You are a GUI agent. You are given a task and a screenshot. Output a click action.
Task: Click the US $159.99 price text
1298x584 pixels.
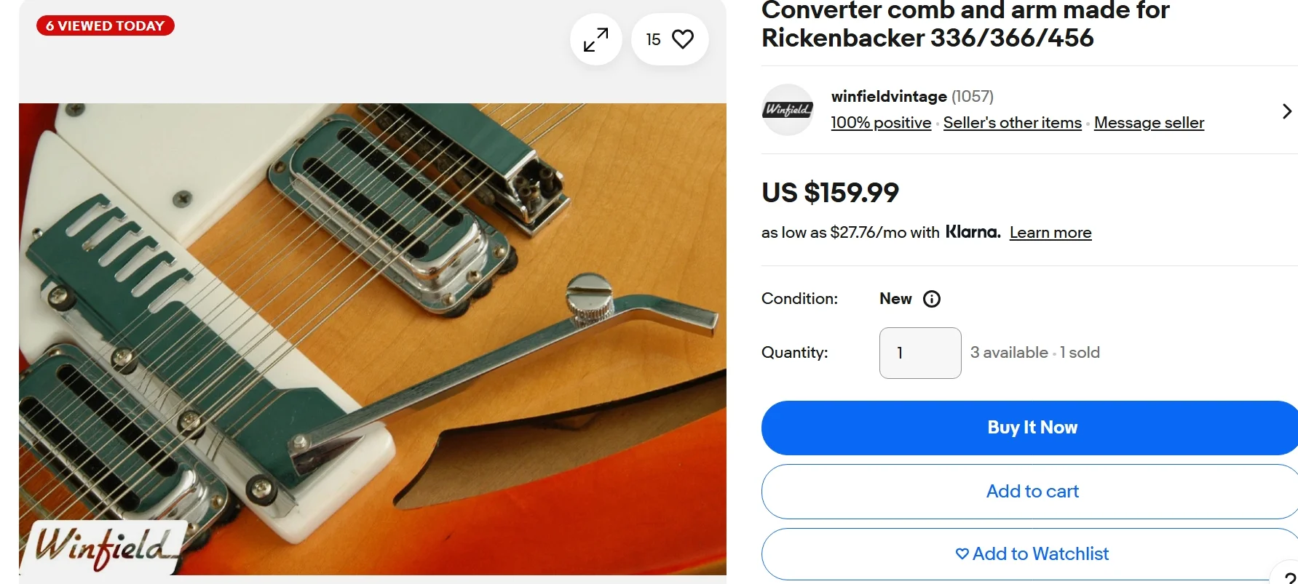coord(830,193)
